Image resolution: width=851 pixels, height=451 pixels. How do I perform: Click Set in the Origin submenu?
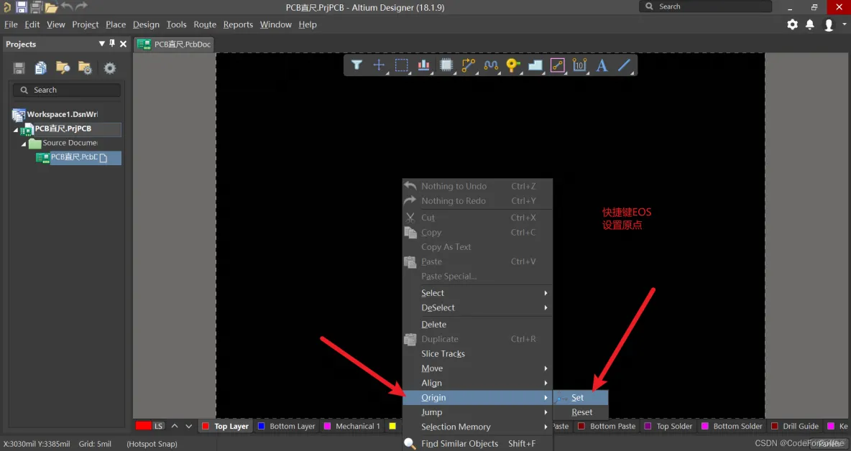(x=580, y=397)
